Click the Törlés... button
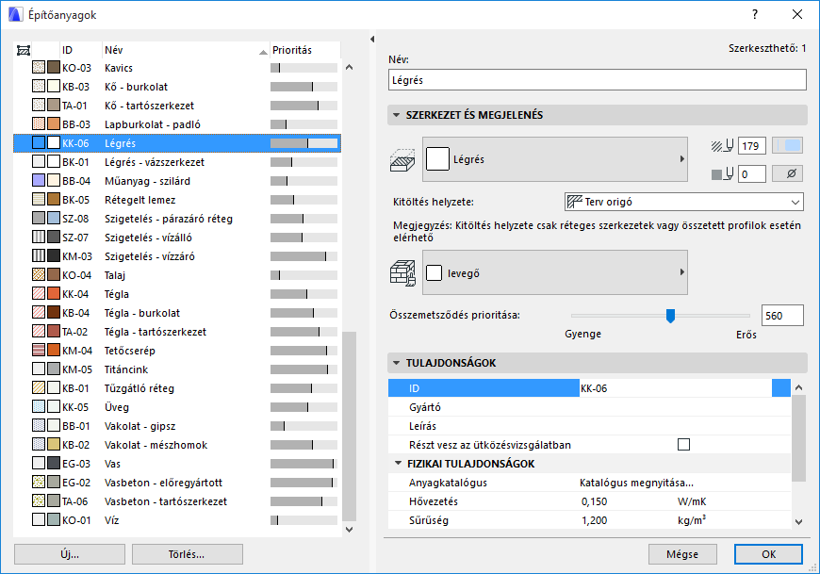This screenshot has width=820, height=574. click(x=188, y=554)
